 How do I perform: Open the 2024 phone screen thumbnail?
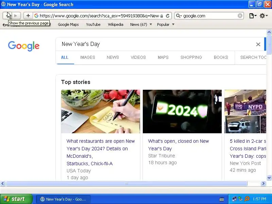click(182, 112)
